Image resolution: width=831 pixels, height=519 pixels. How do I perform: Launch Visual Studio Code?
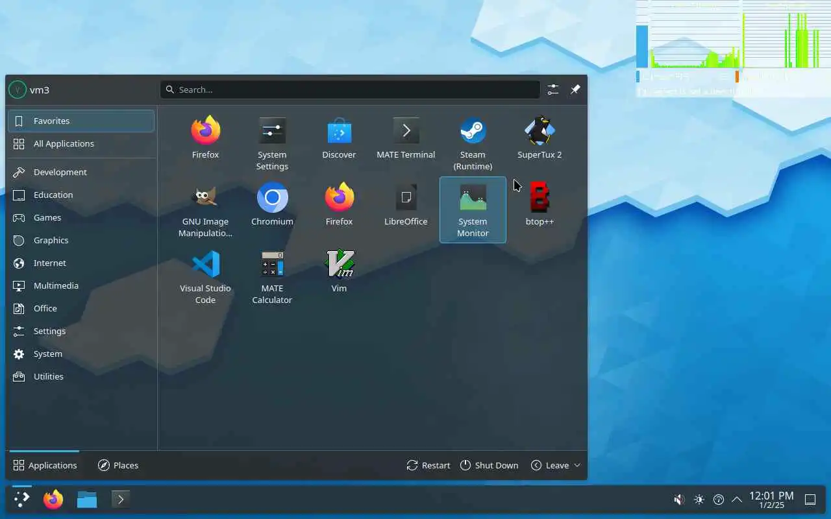(x=205, y=277)
